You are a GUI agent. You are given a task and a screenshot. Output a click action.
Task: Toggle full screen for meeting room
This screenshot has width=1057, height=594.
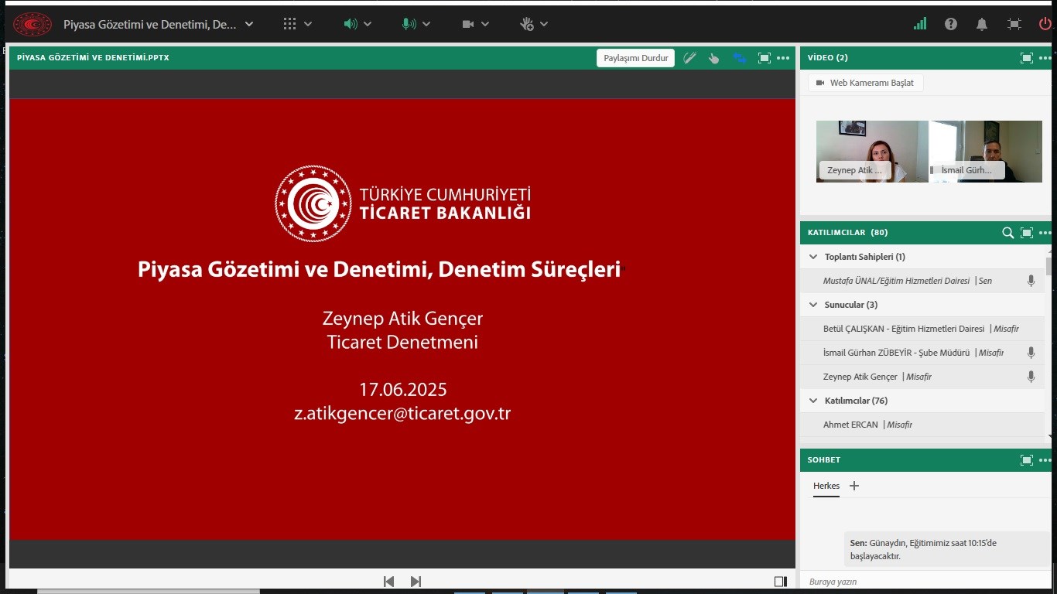click(x=1014, y=24)
